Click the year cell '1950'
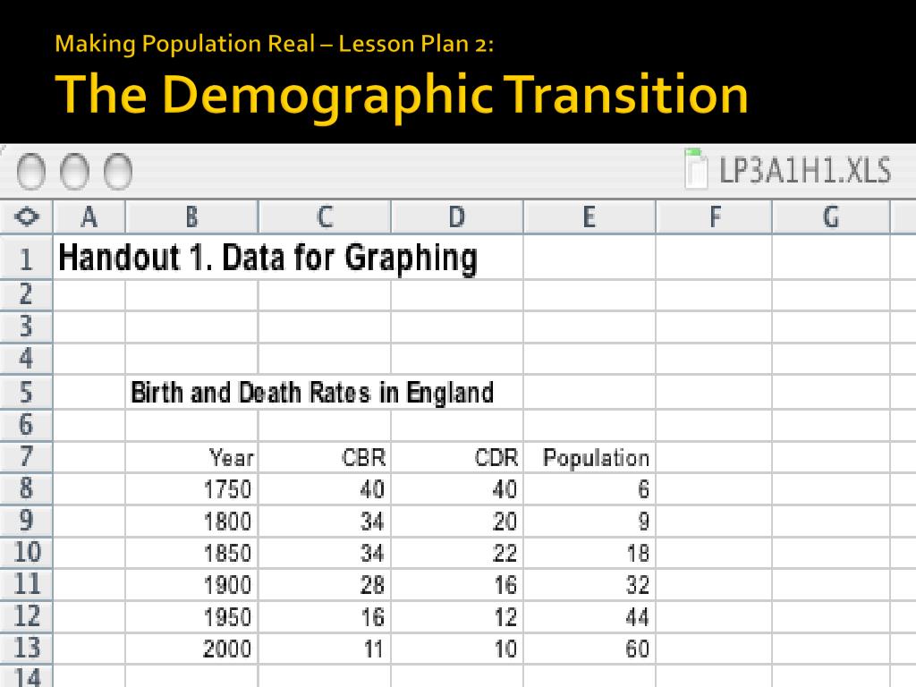The image size is (916, 687). (191, 617)
